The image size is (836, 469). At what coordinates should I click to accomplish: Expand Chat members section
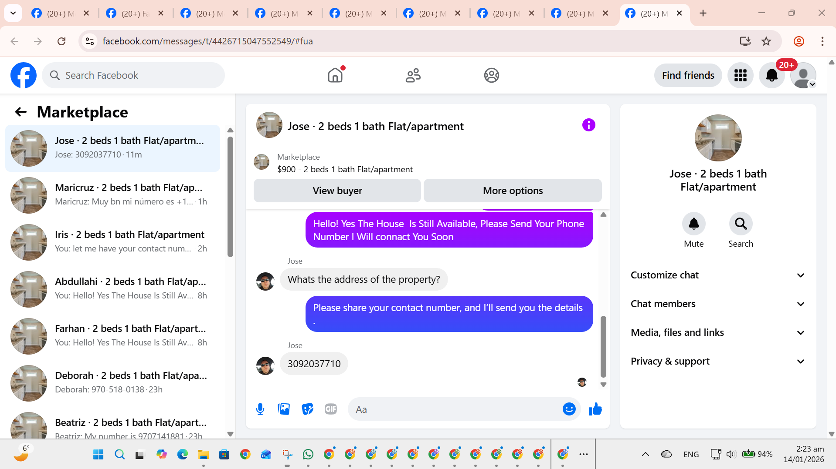[x=717, y=304]
